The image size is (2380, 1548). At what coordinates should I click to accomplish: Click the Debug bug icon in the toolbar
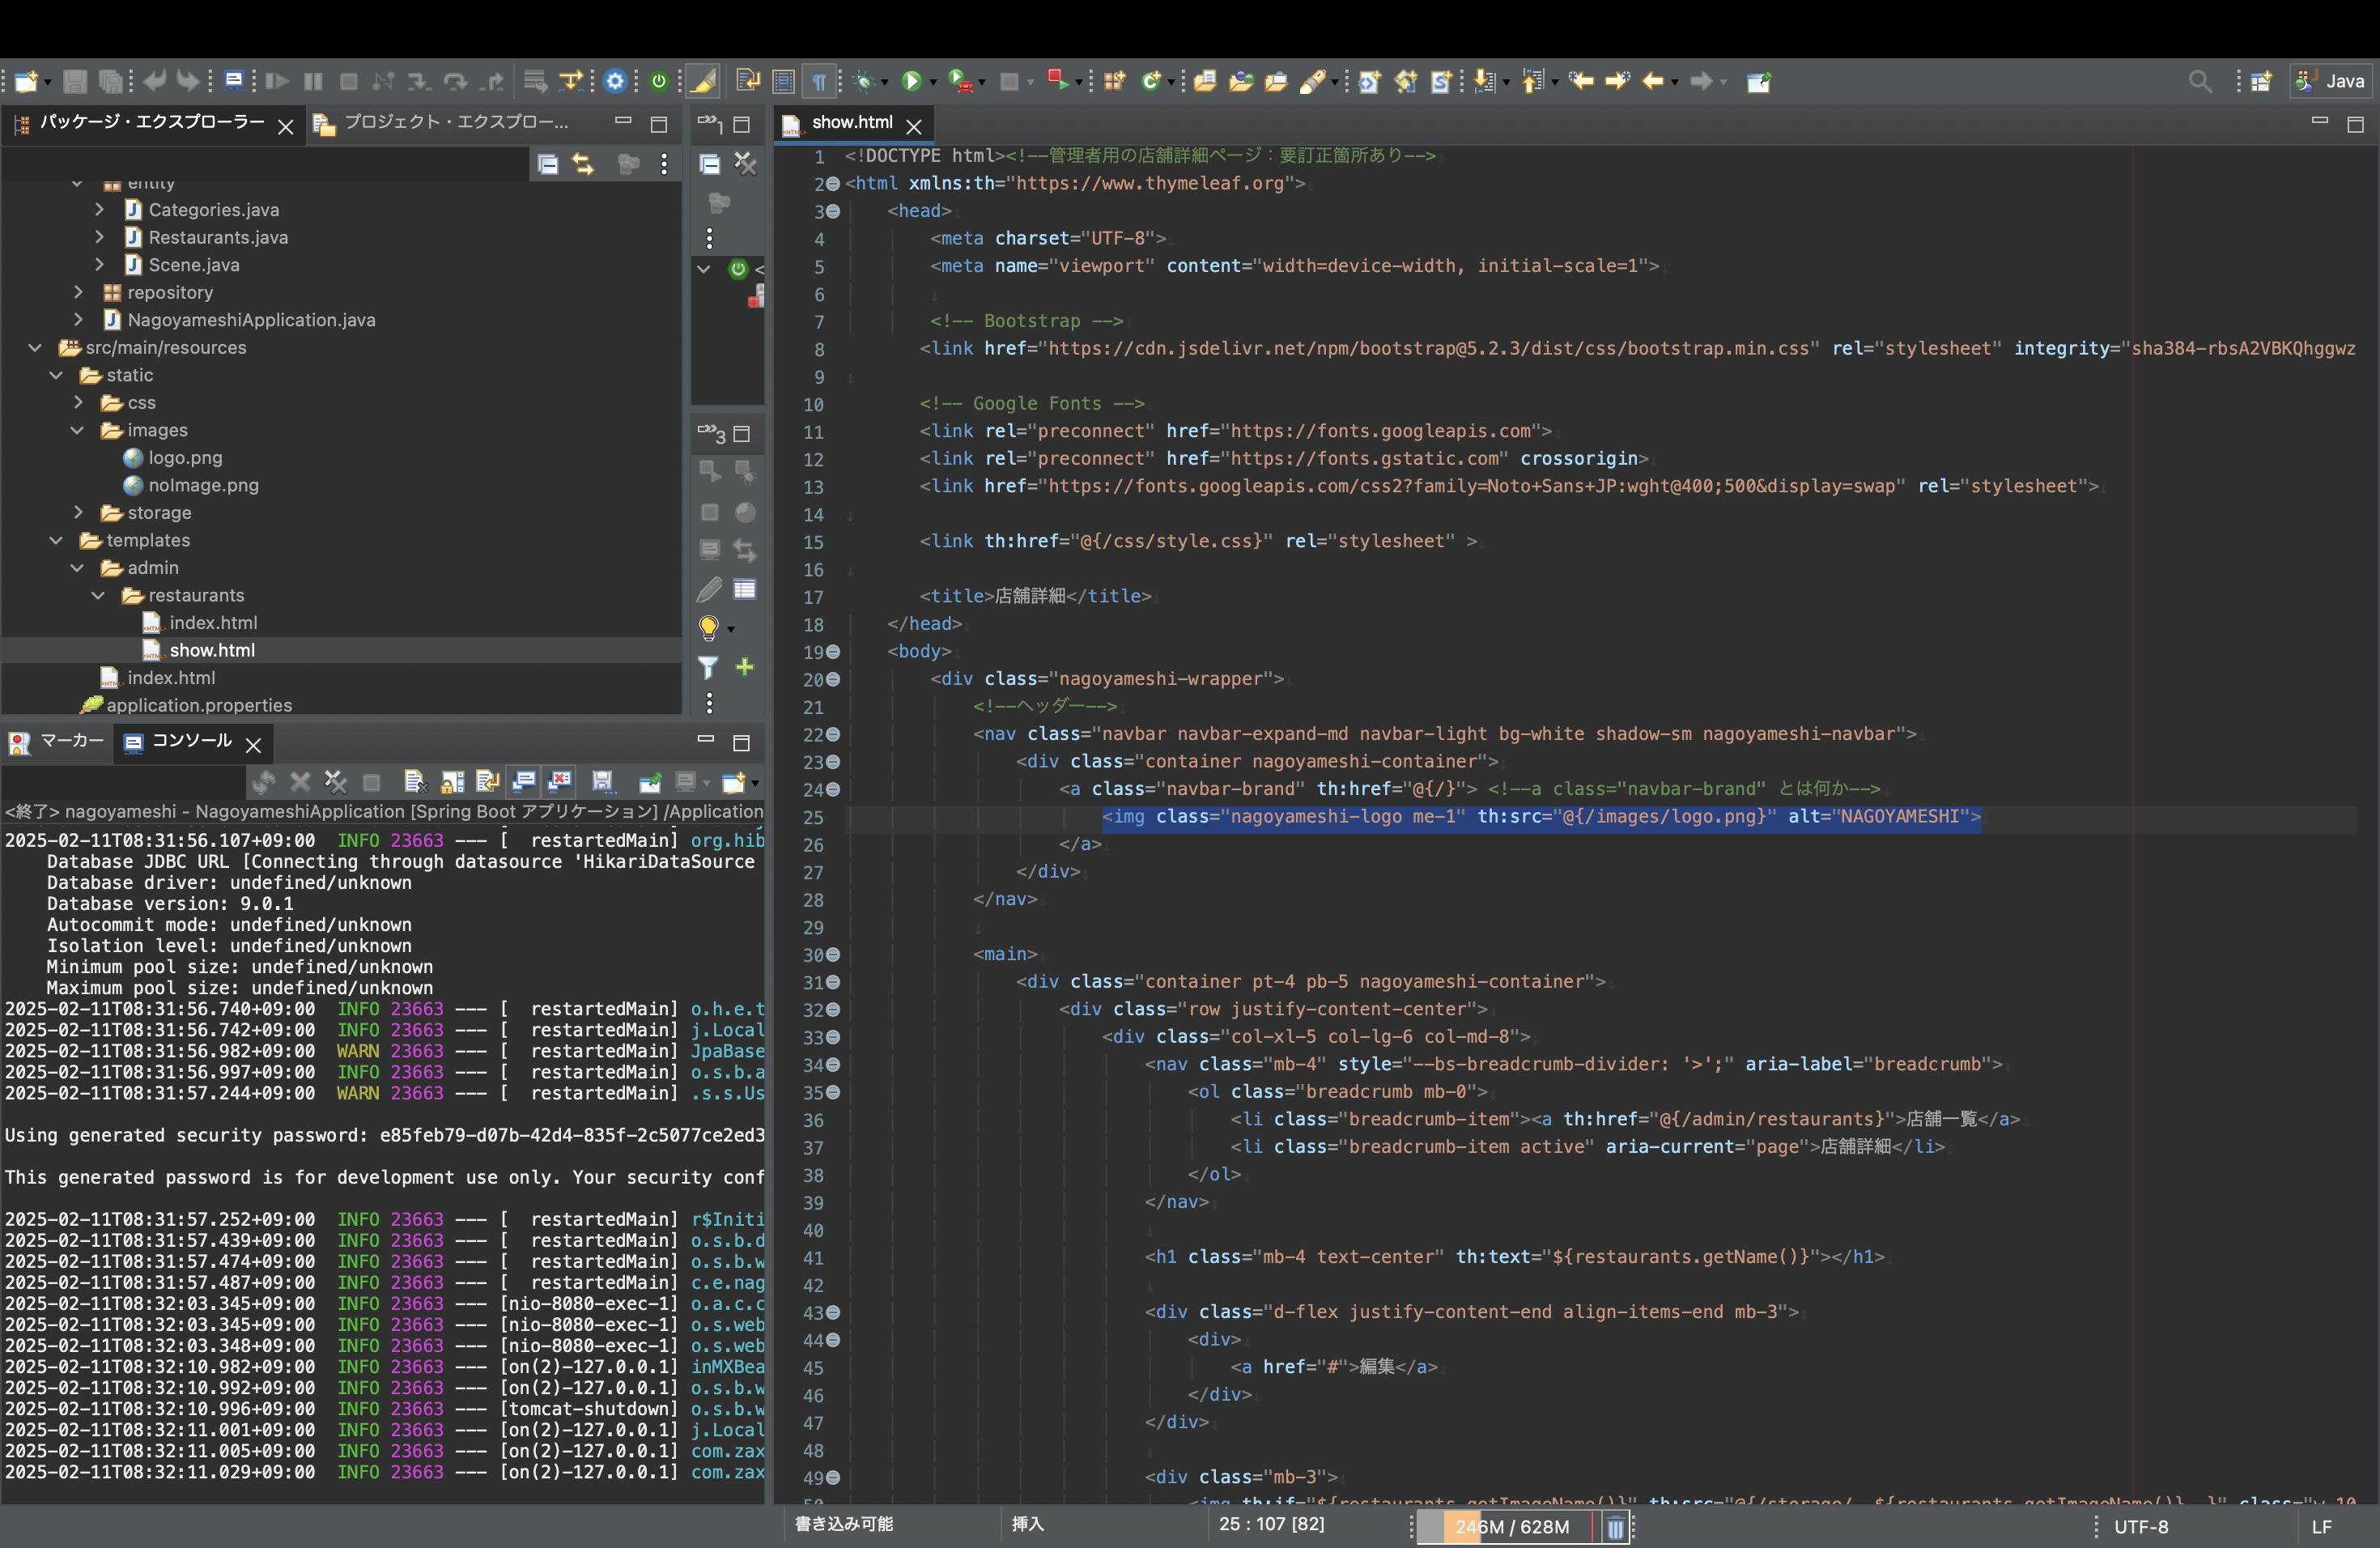(865, 81)
